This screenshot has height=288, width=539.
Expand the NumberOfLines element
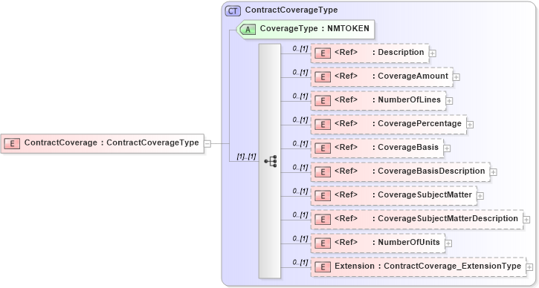[449, 101]
